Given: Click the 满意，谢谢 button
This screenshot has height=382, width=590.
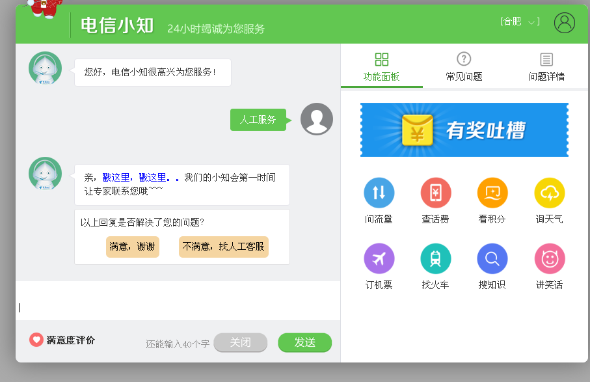Looking at the screenshot, I should (x=133, y=247).
